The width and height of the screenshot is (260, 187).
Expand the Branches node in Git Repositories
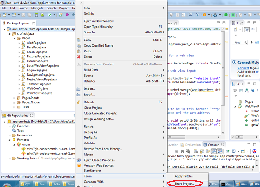pos(9,126)
